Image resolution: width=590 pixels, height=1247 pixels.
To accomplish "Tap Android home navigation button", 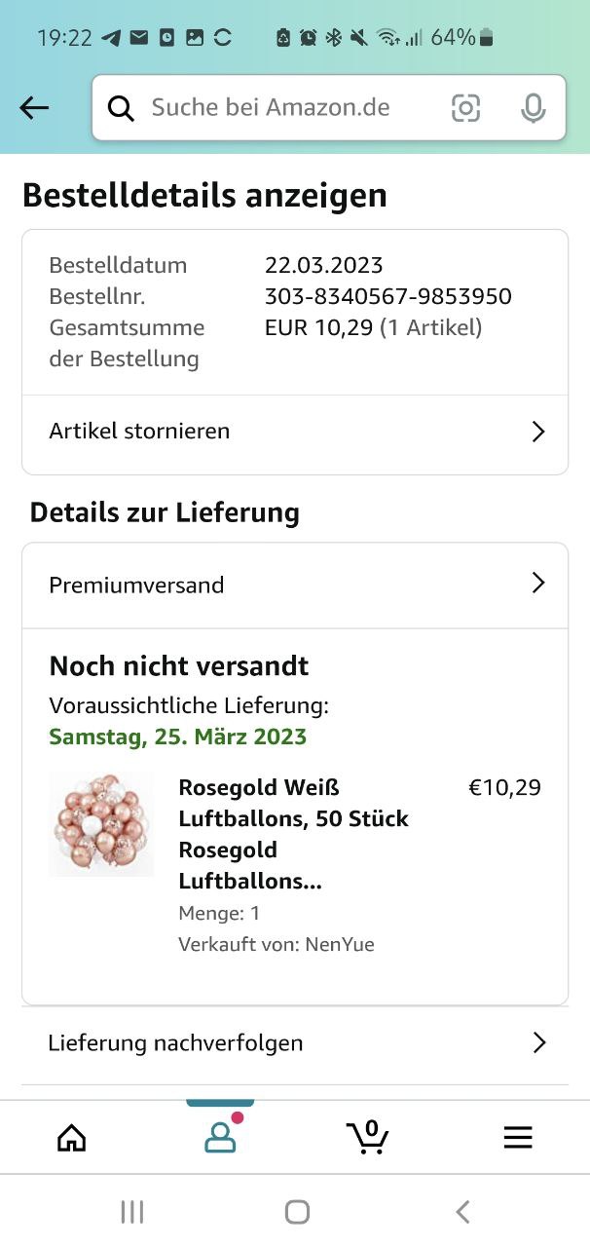I will point(297,1211).
